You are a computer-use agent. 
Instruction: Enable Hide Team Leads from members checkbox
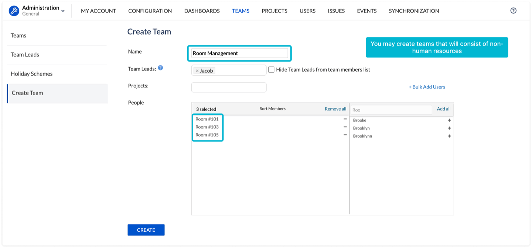[x=271, y=69]
